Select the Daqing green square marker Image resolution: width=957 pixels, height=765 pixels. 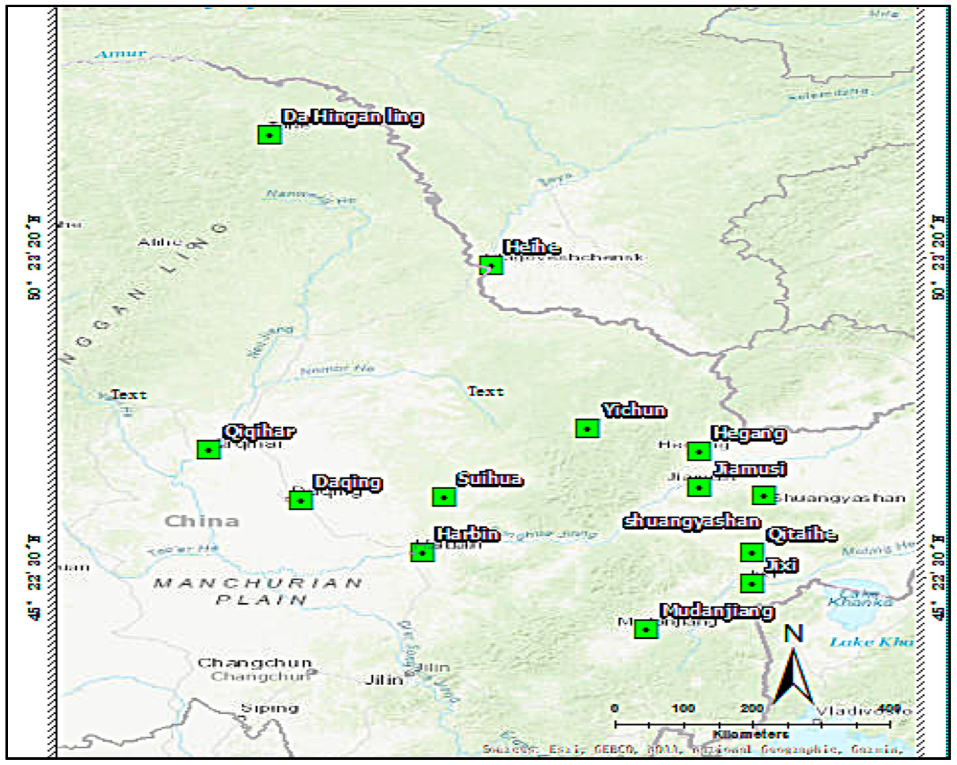(301, 501)
